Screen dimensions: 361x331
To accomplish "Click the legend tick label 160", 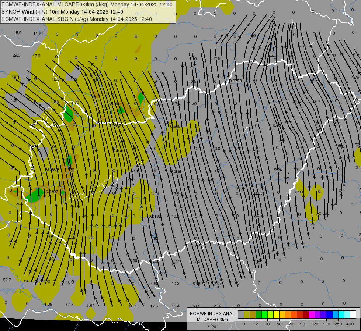I will click(x=326, y=324).
